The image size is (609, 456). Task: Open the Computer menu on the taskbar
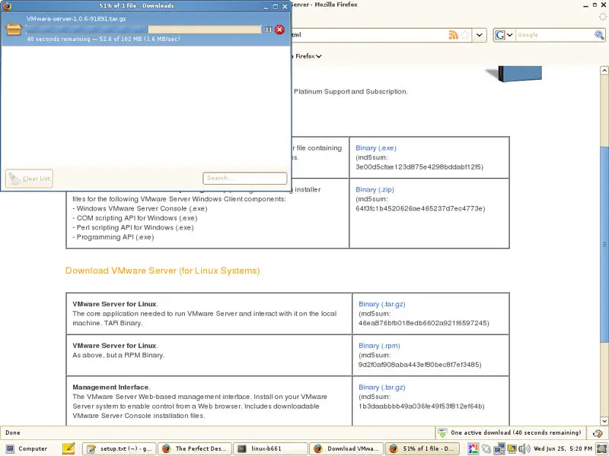pyautogui.click(x=27, y=448)
